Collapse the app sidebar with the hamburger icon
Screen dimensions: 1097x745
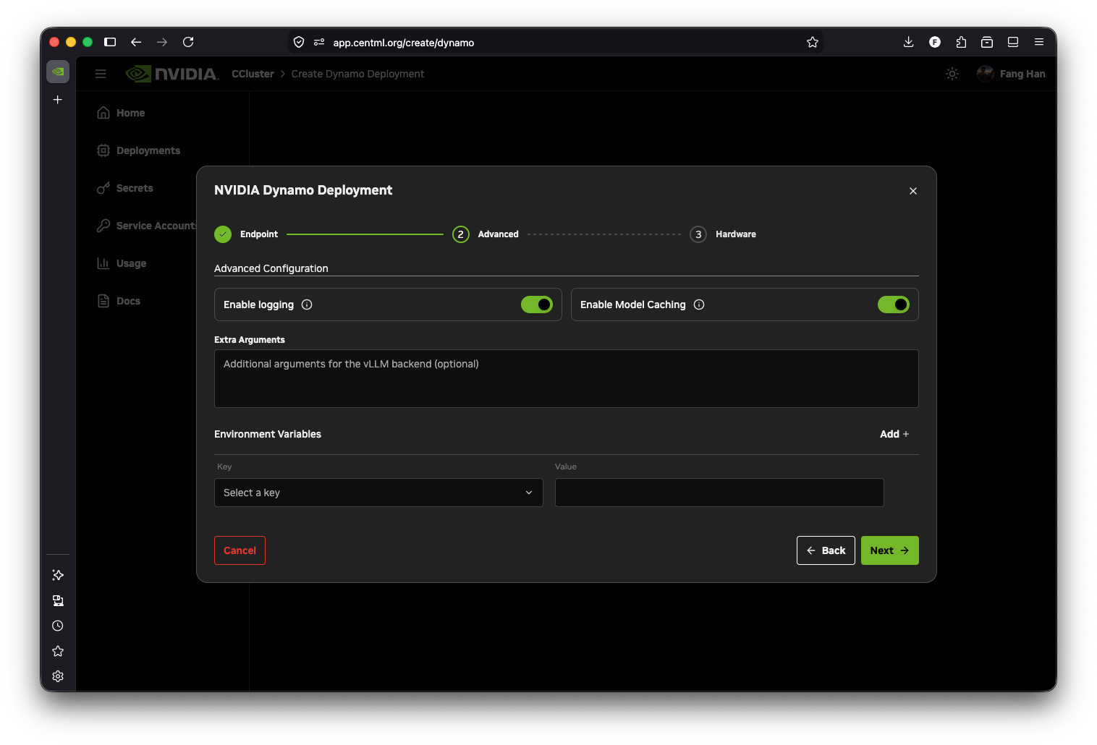tap(101, 74)
